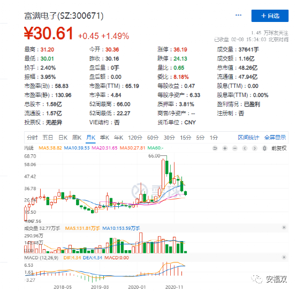296x292 pixels.
Task: Click the 2020-11 date axis label
Action: tap(174, 287)
